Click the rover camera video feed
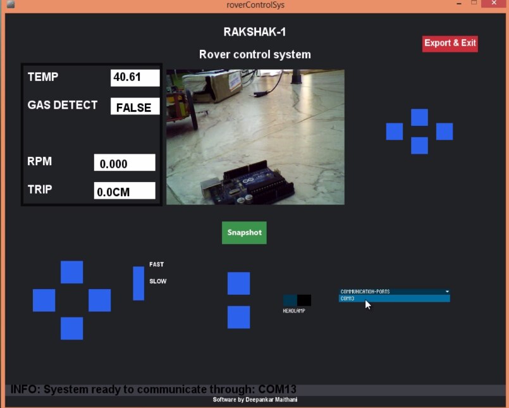Image resolution: width=509 pixels, height=408 pixels. (255, 137)
